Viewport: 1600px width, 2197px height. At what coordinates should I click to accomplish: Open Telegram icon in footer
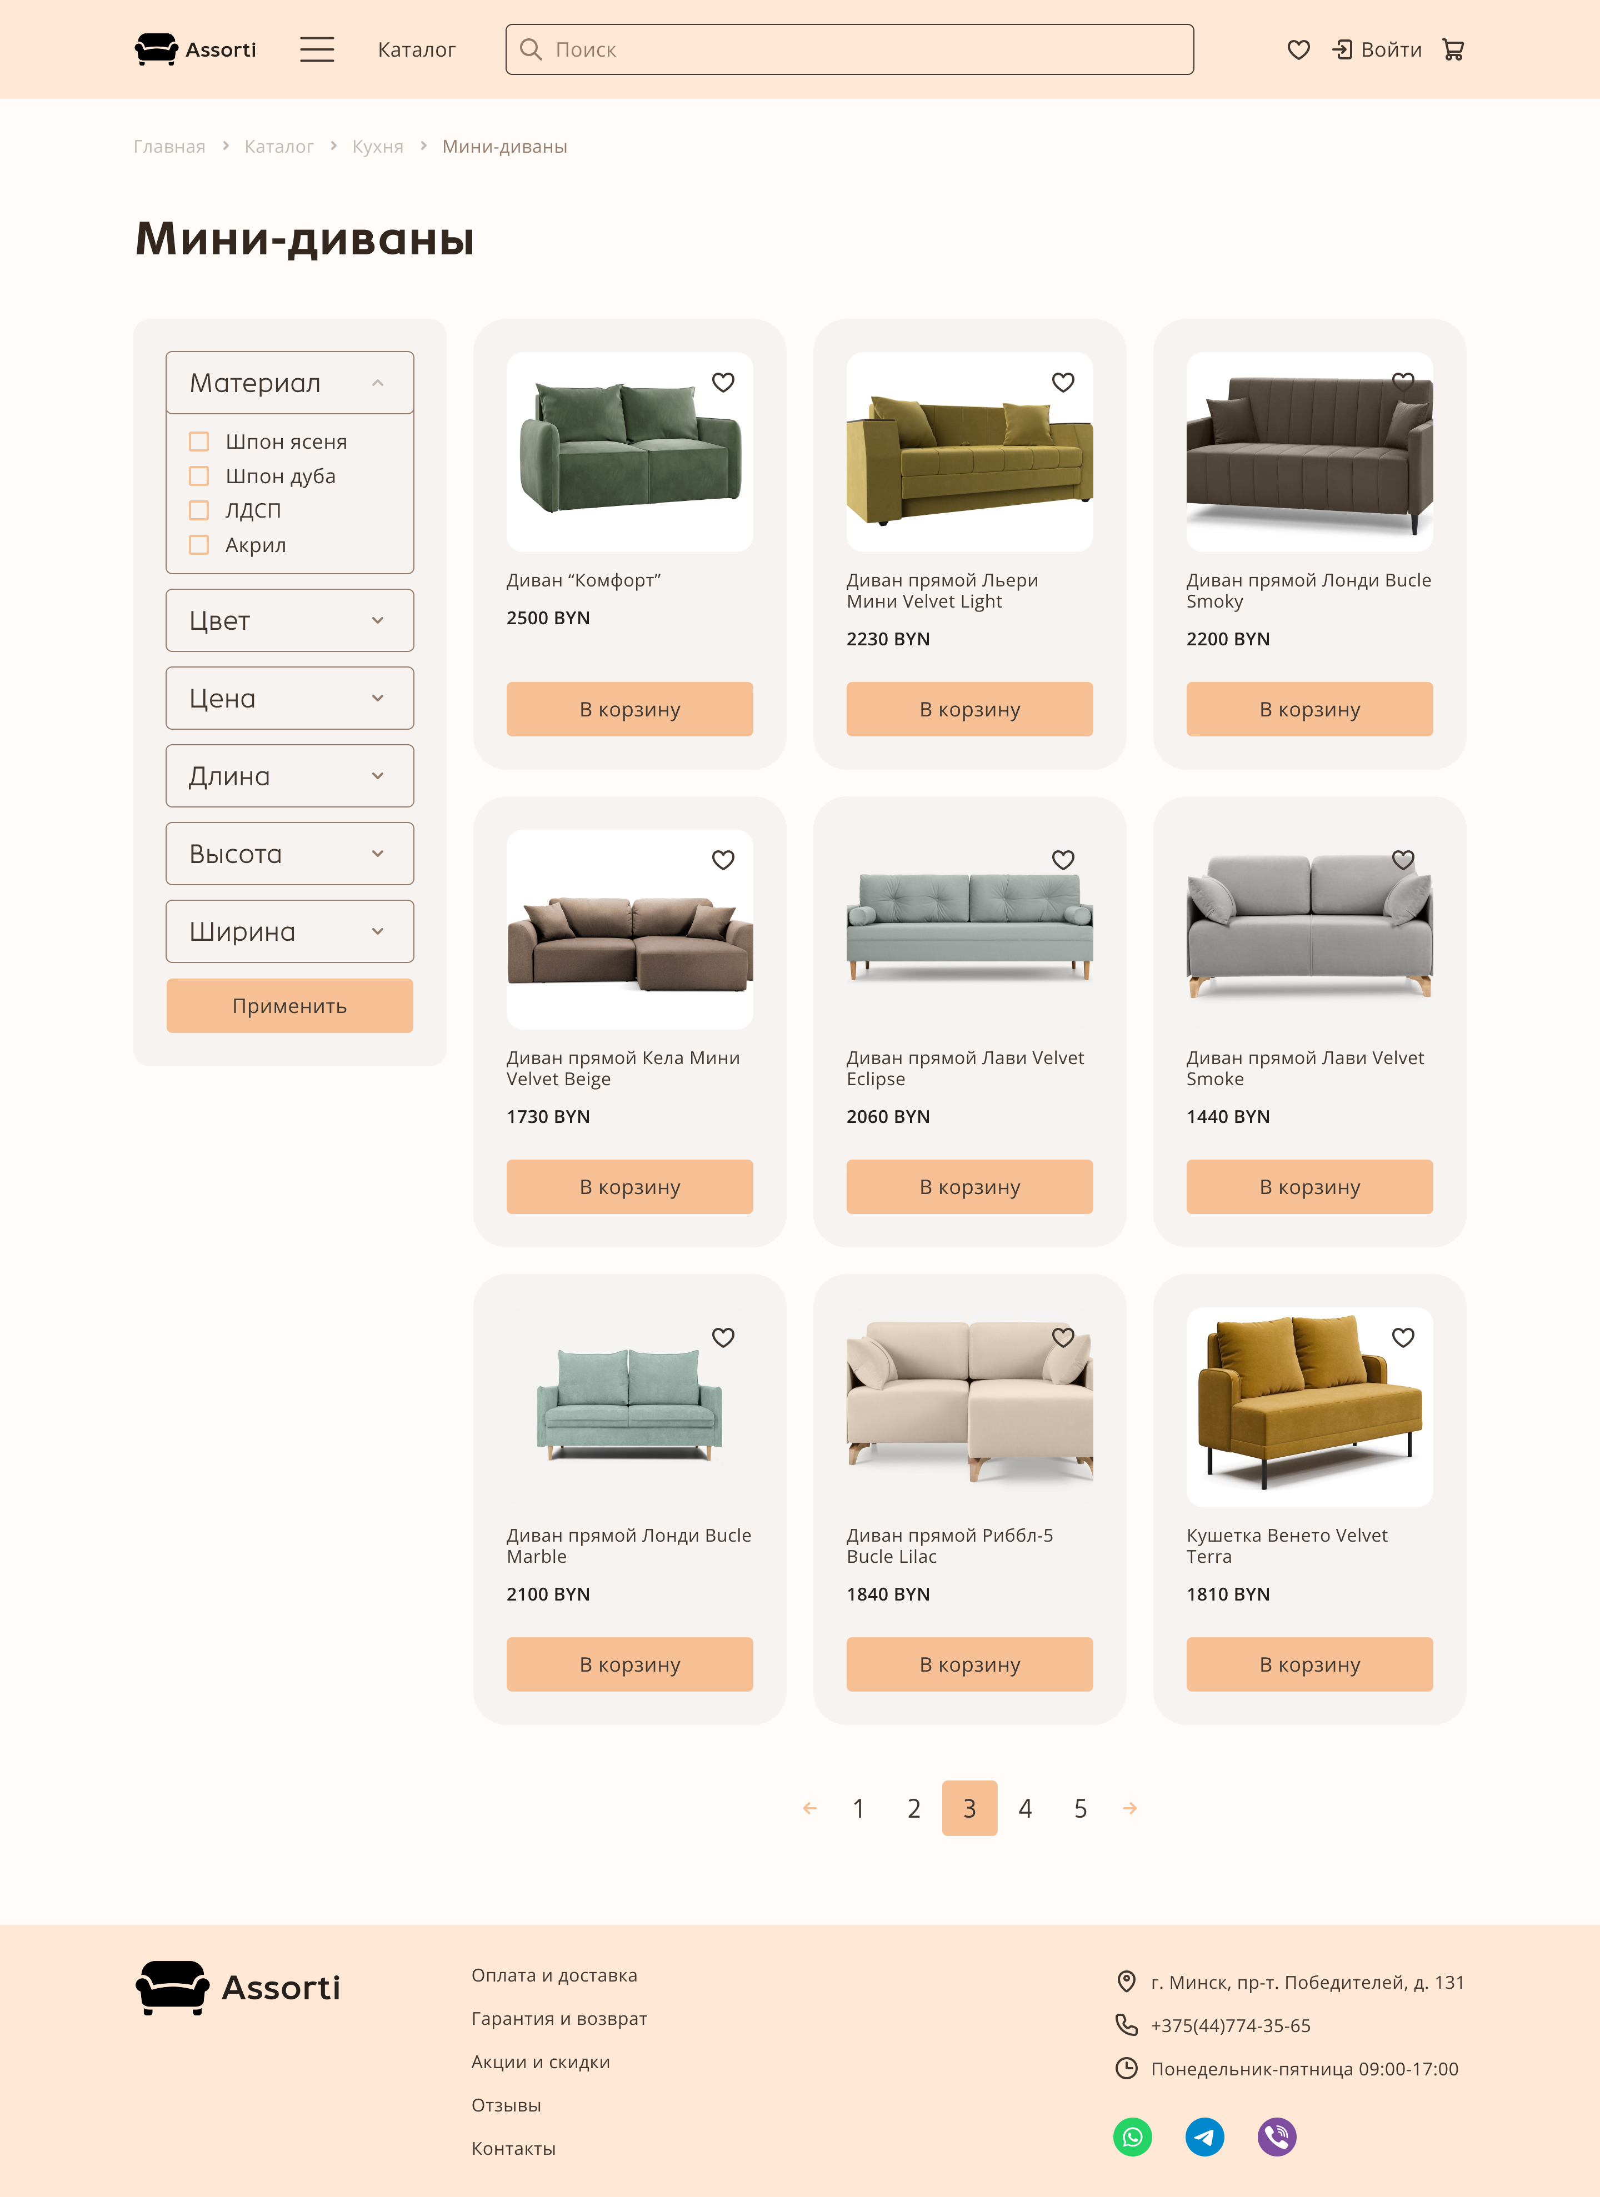tap(1204, 2137)
